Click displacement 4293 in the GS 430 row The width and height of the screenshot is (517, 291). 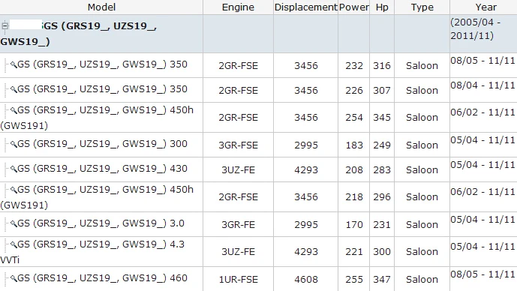pos(306,170)
